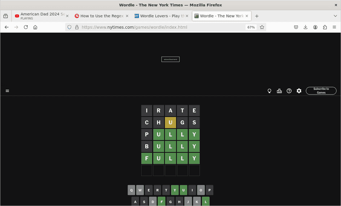Tap the green L key on the keyboard
341x206 pixels.
point(206,201)
